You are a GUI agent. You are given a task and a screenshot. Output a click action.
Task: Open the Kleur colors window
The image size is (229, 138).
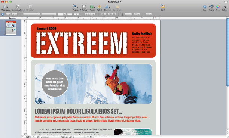click(218, 7)
